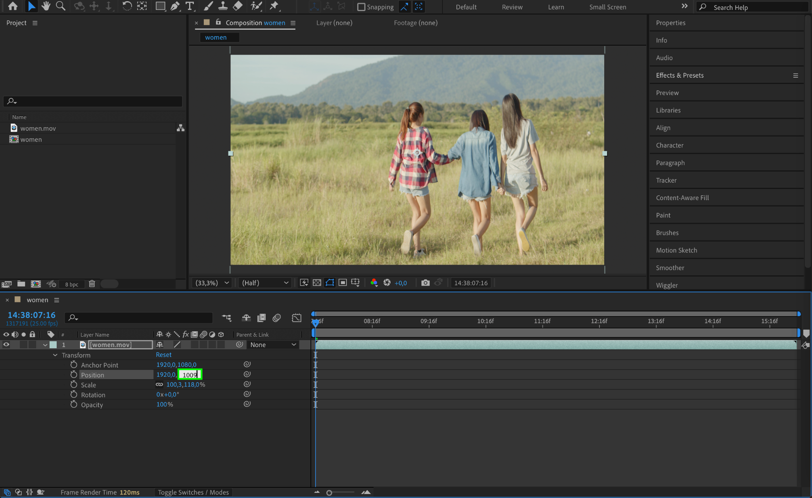Toggle Motion Blur enable icon in timeline
Viewport: 812px width, 498px height.
tap(277, 318)
